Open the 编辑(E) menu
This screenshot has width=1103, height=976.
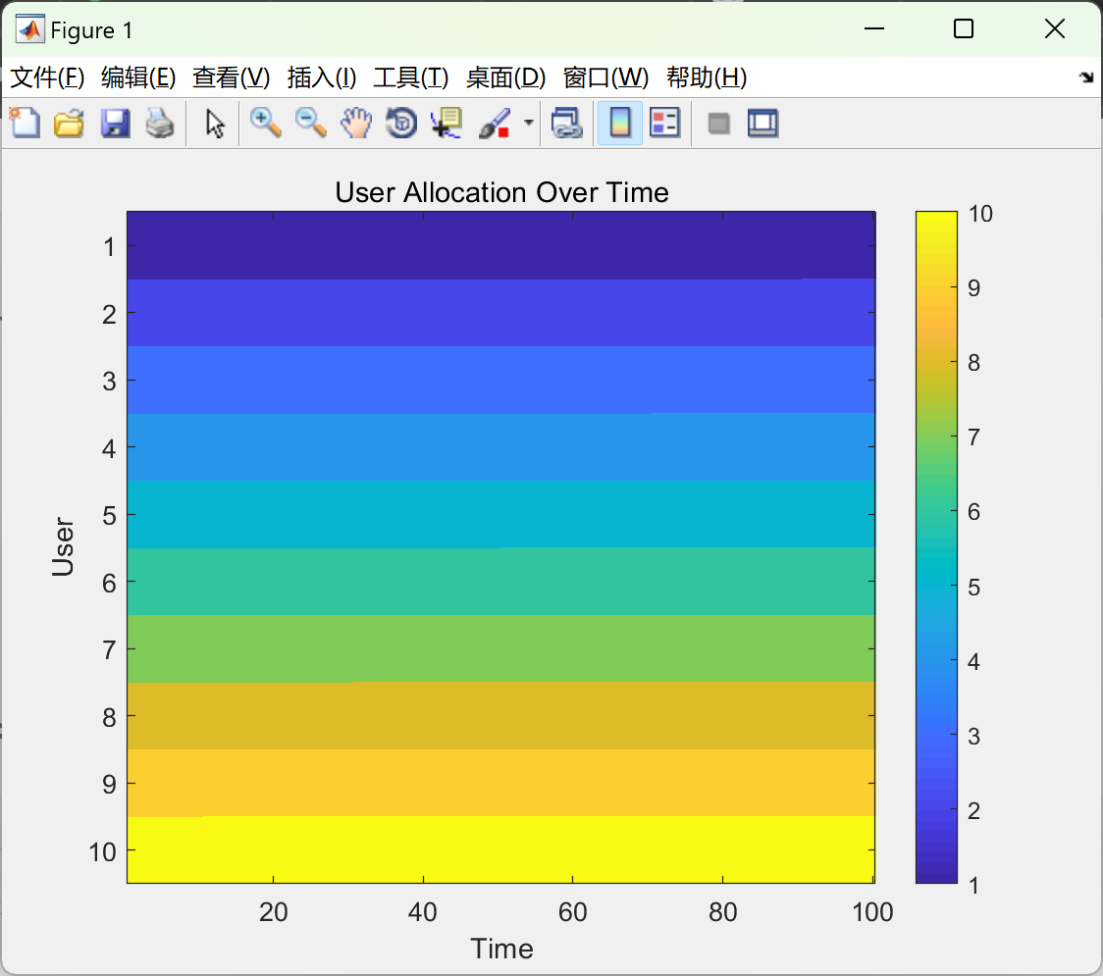pyautogui.click(x=137, y=77)
